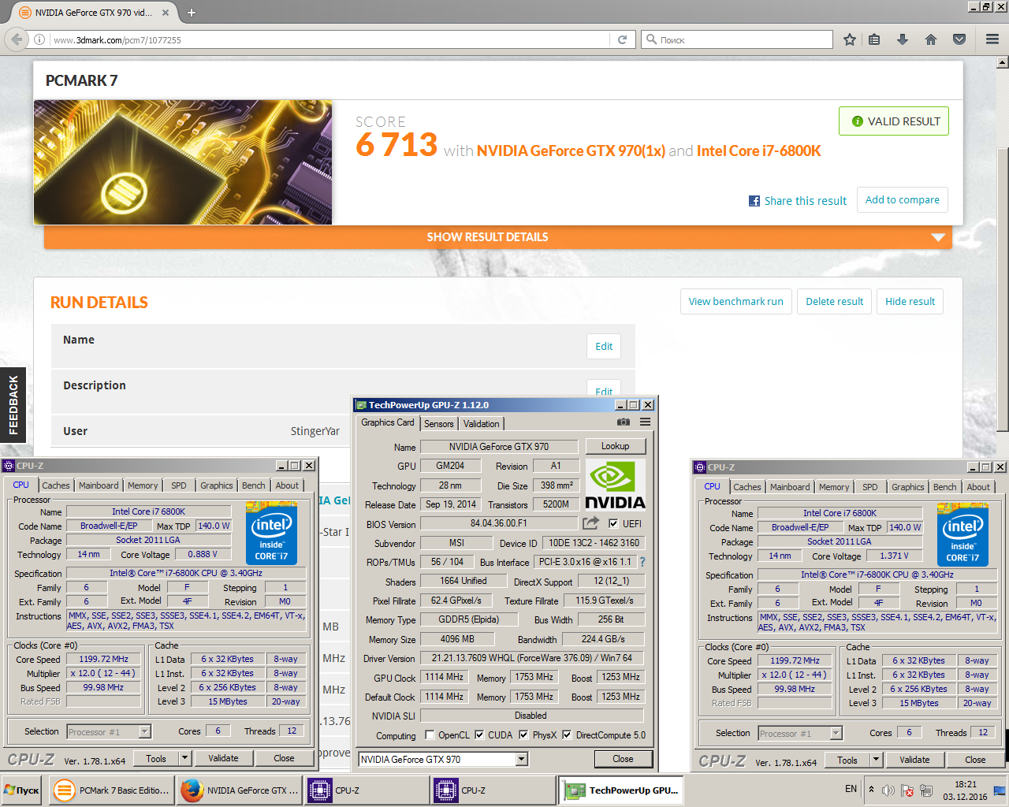Open Mainboard tab in left CPU-Z window
This screenshot has width=1009, height=807.
coord(99,485)
